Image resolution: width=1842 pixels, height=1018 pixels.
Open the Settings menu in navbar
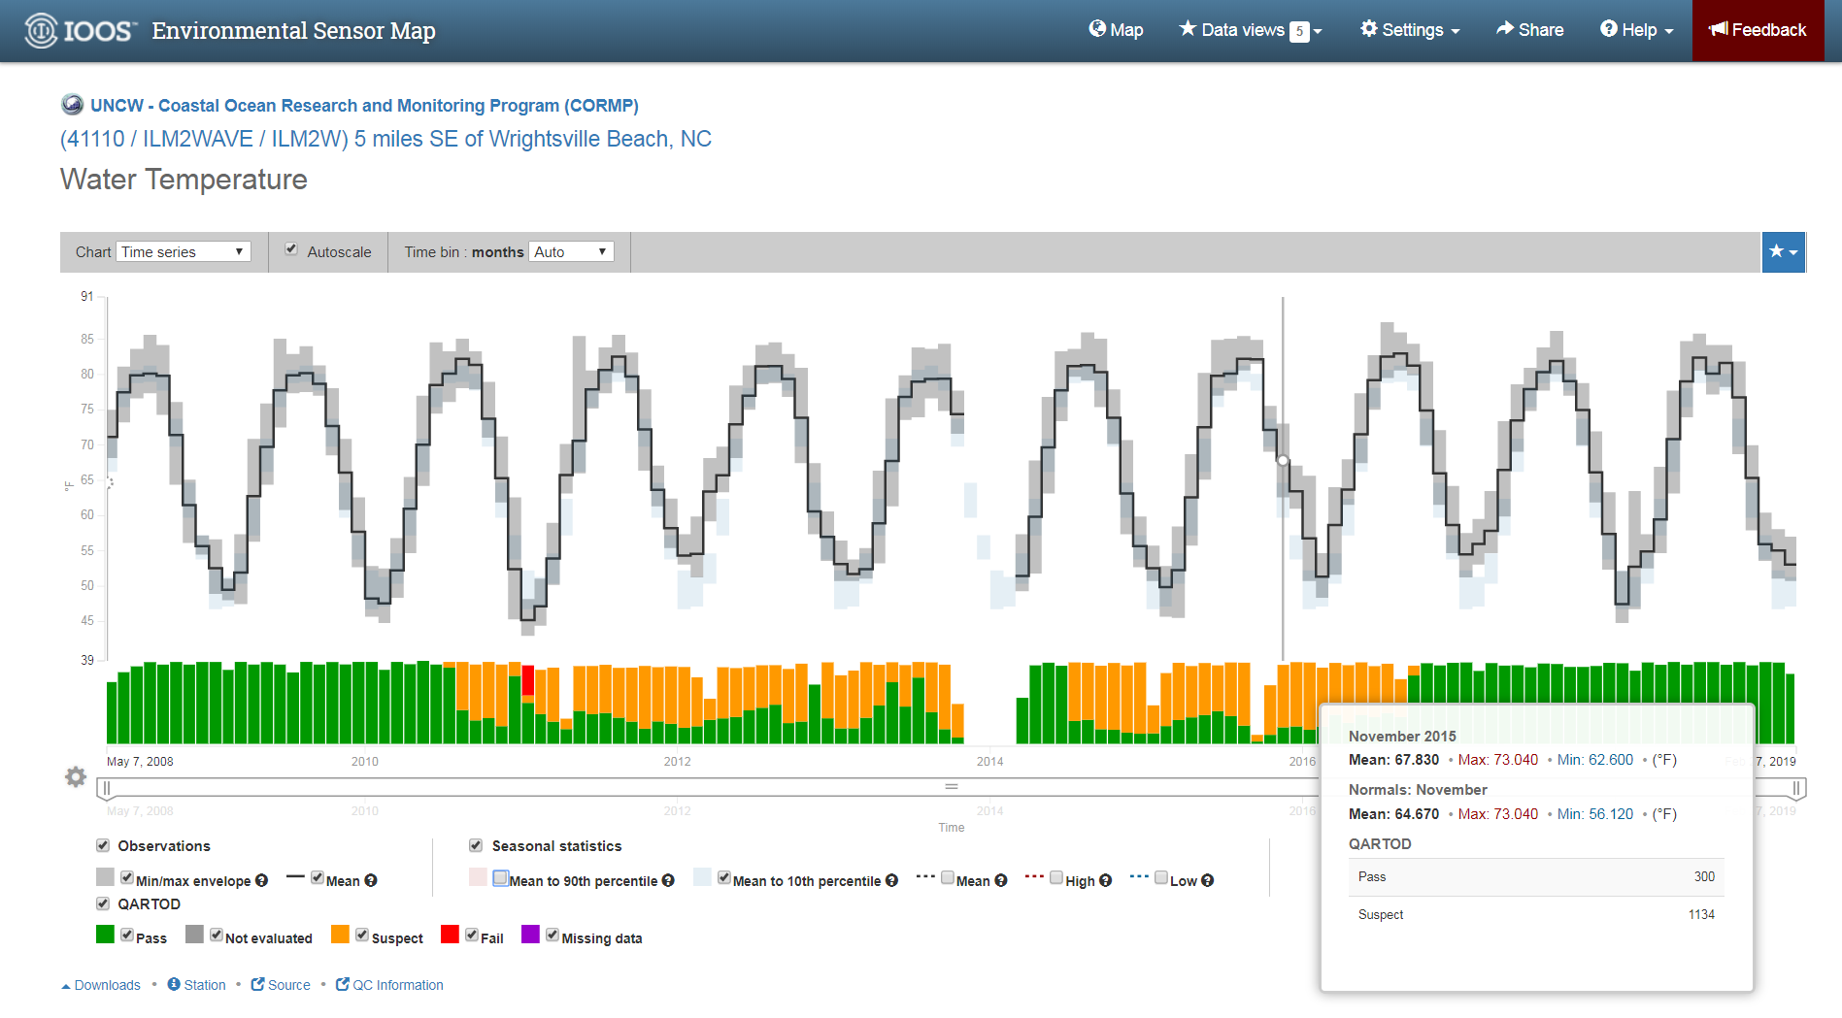coord(1410,30)
